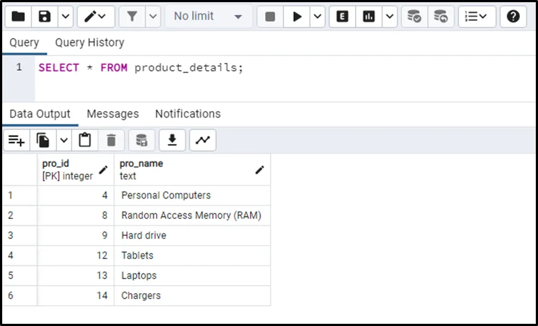Open the Notifications tab

tap(188, 114)
